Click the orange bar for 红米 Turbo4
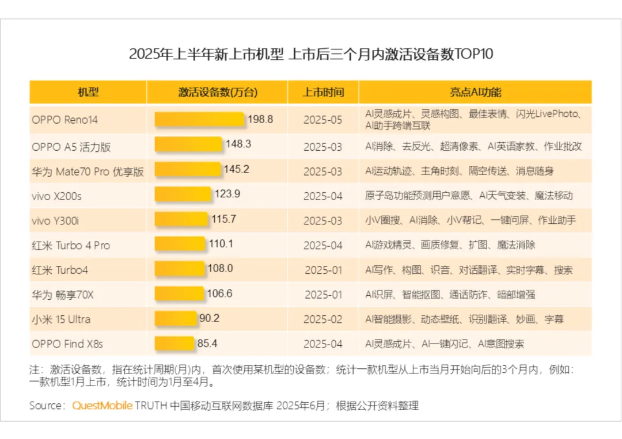The width and height of the screenshot is (622, 439). 179,269
